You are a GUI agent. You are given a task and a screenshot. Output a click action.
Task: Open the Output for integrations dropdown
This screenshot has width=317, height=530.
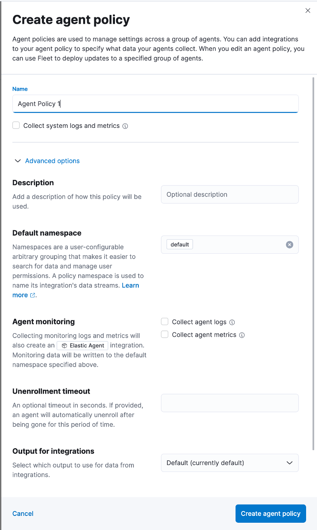coord(230,463)
